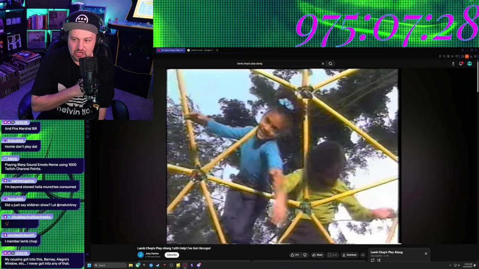Switch to the Lamb Chop's Play-Along browser tab
This screenshot has width=479, height=269.
click(171, 50)
